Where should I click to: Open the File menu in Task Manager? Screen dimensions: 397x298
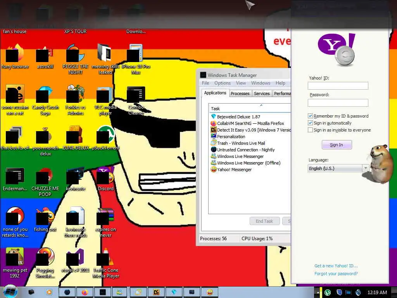[205, 83]
